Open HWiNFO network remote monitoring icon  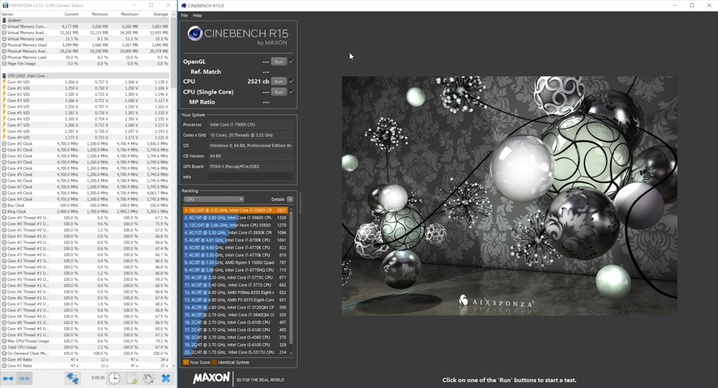tap(72, 378)
